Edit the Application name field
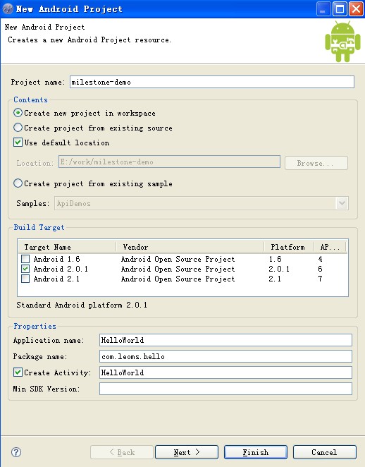This screenshot has width=365, height=467. (225, 340)
